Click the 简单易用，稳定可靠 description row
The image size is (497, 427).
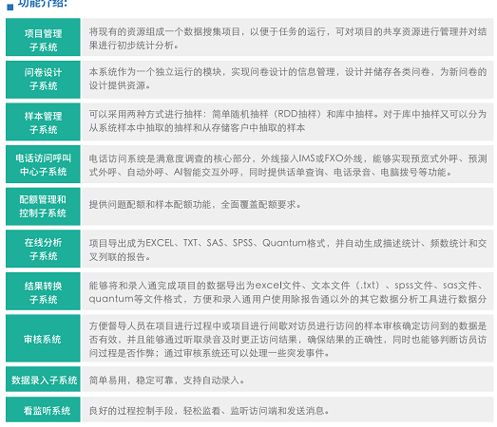[166, 380]
